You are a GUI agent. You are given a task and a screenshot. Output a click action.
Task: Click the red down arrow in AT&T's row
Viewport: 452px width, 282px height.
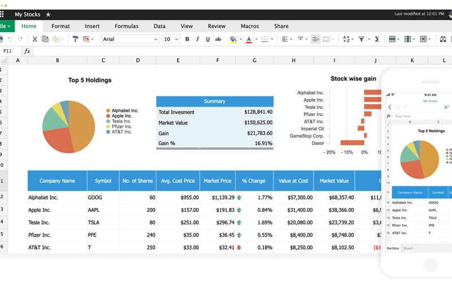pyautogui.click(x=239, y=248)
